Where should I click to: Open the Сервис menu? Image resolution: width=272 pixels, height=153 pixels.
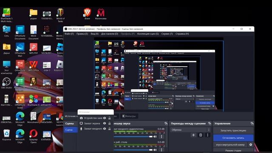167,34
